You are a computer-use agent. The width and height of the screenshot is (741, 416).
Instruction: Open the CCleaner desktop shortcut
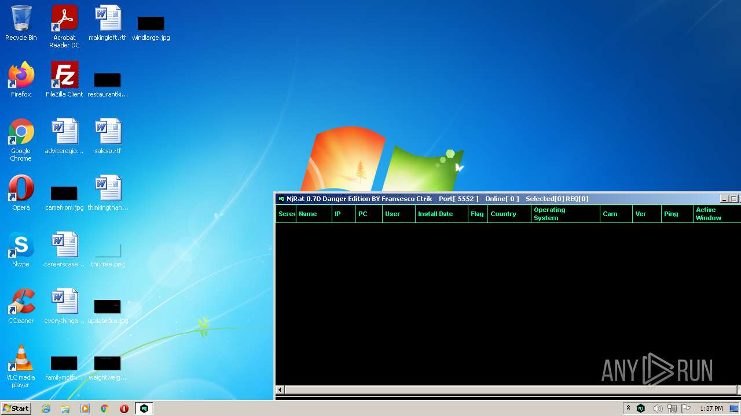[x=21, y=306]
